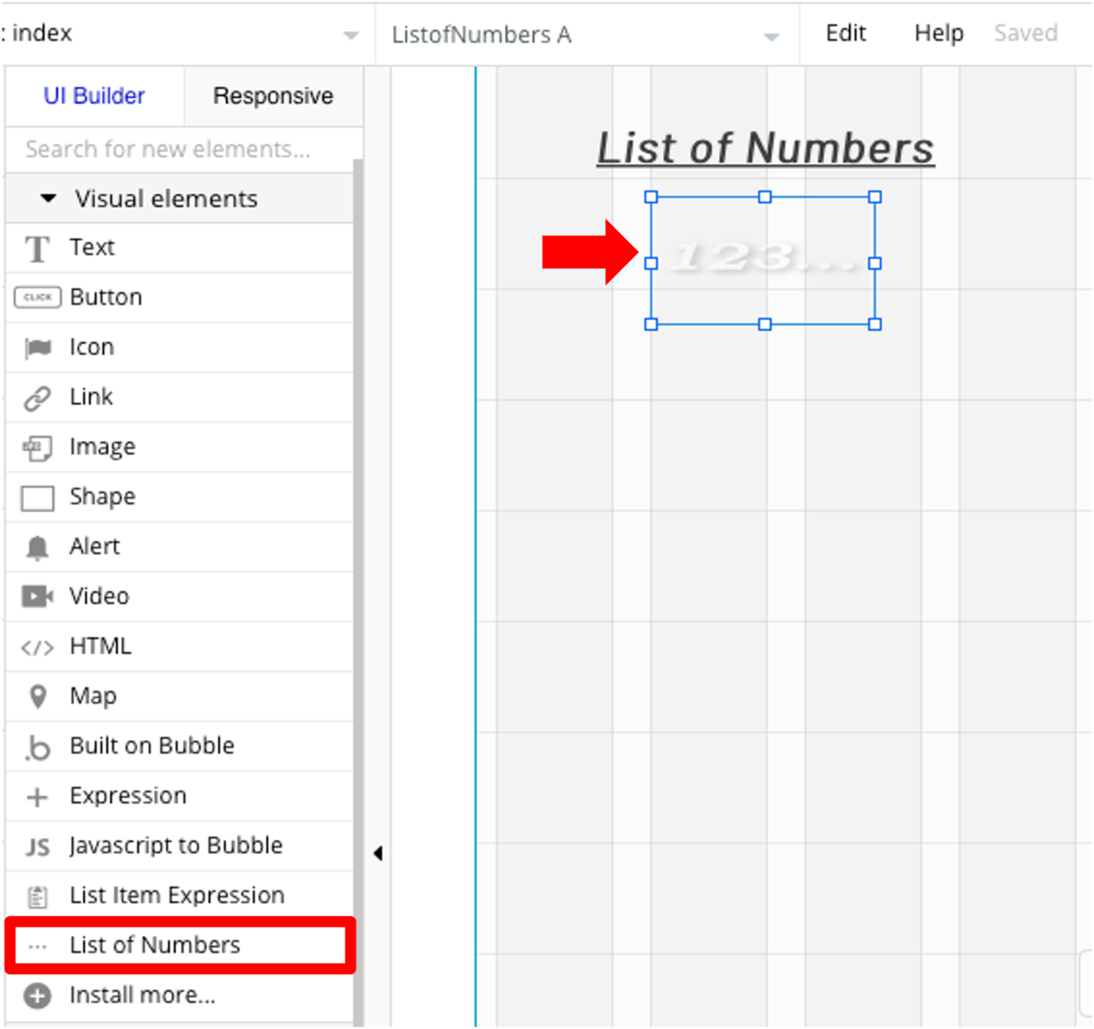Choose List of Numbers element

point(179,946)
